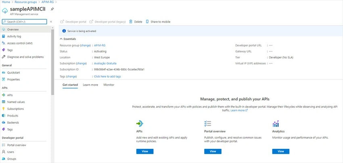The image size is (343, 163).
Task: Switch to the Learn more tab
Action: (x=90, y=85)
